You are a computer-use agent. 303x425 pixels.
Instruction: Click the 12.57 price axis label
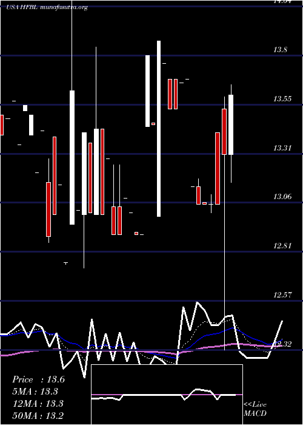[282, 294]
